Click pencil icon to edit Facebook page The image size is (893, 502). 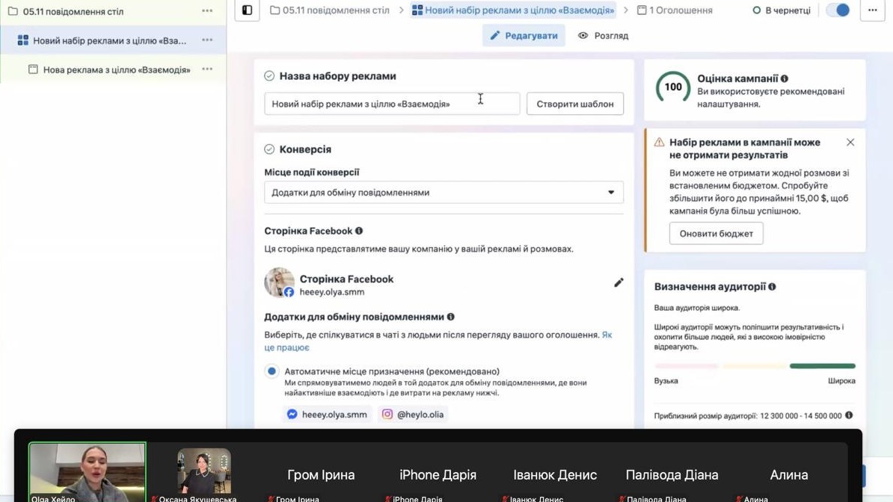click(x=619, y=282)
